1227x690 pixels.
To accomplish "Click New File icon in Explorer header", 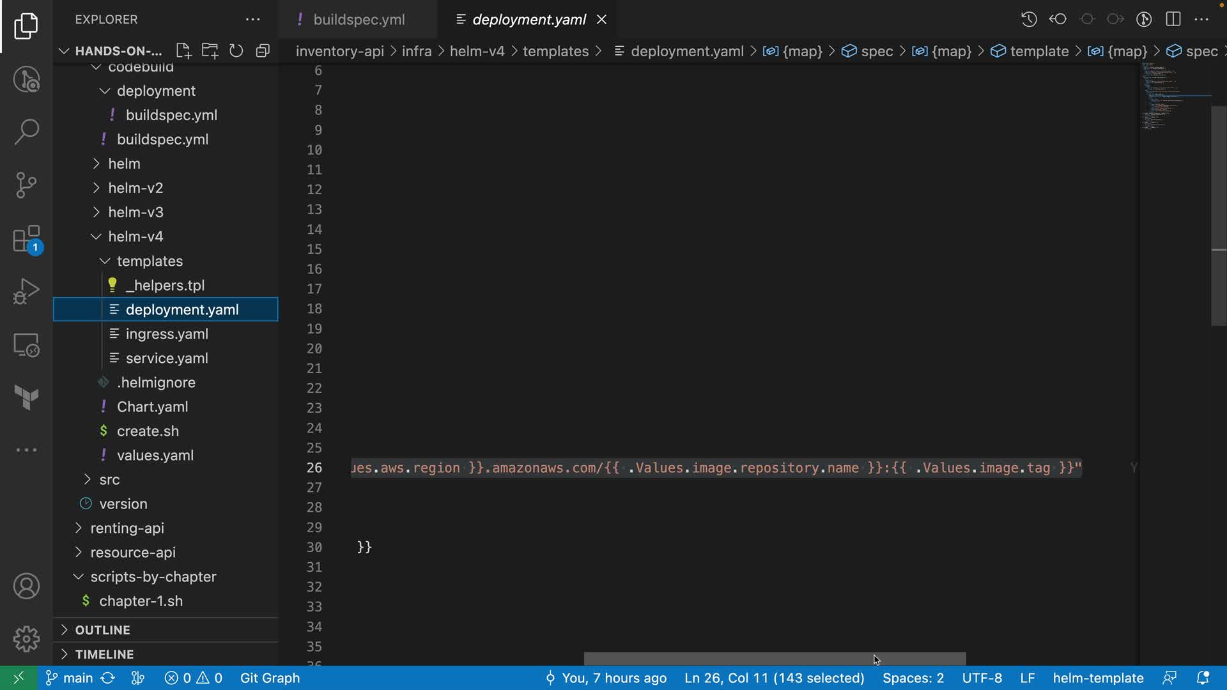I will [183, 51].
